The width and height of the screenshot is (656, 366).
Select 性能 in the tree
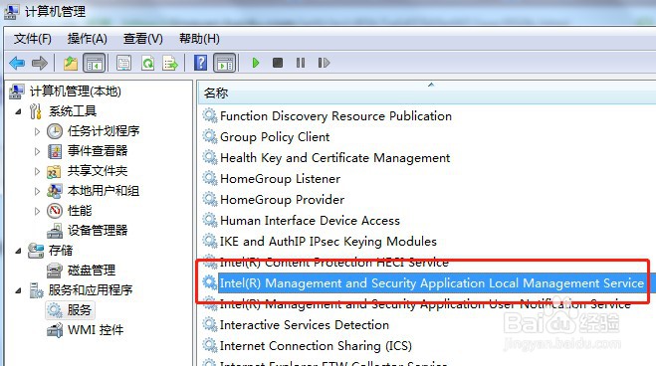pyautogui.click(x=80, y=211)
